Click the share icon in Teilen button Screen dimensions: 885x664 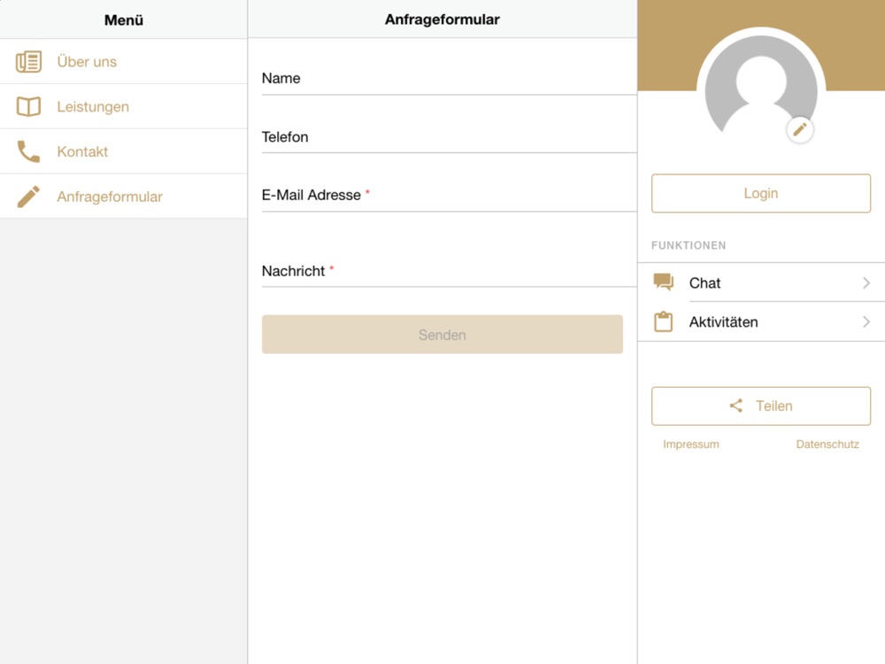[x=736, y=405]
